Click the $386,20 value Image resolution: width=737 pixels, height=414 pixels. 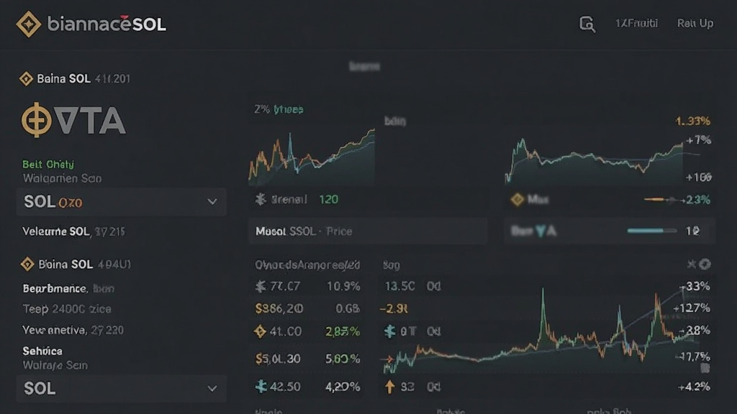click(x=279, y=309)
